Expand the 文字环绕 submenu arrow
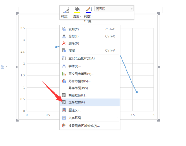 pyautogui.click(x=117, y=118)
